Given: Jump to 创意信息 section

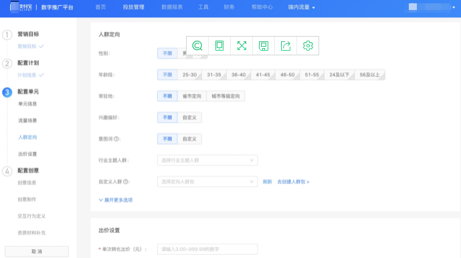Looking at the screenshot, I should point(27,183).
